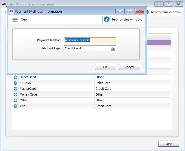The width and height of the screenshot is (185, 151).
Task: Select the Direct Debit name cell
Action: click(57, 77)
